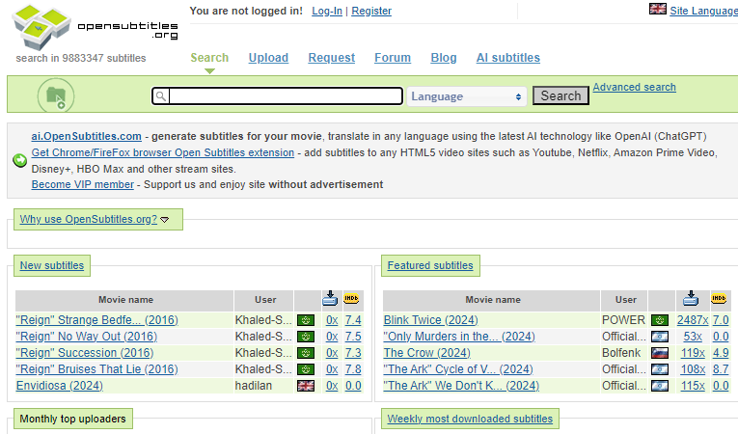Viewport: 738px width, 434px height.
Task: Open "Reign" Bruises That Lie (2016)
Action: 97,369
